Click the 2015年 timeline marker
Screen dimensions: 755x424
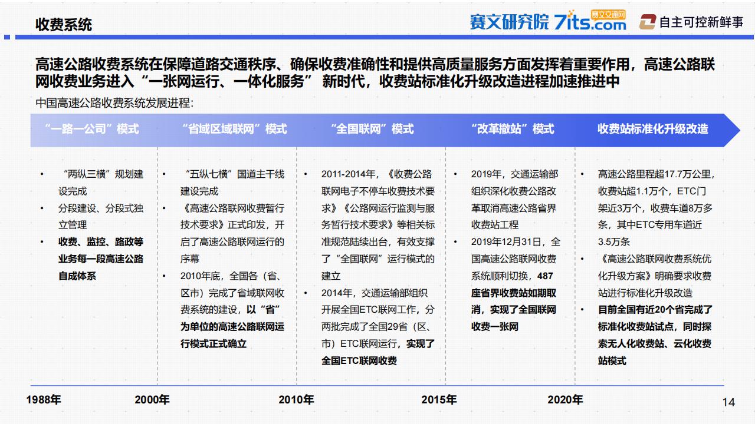[x=439, y=399]
